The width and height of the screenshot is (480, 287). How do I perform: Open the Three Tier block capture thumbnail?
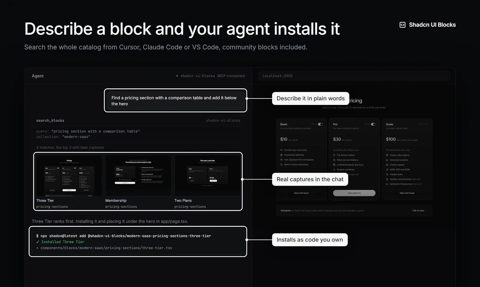click(69, 175)
